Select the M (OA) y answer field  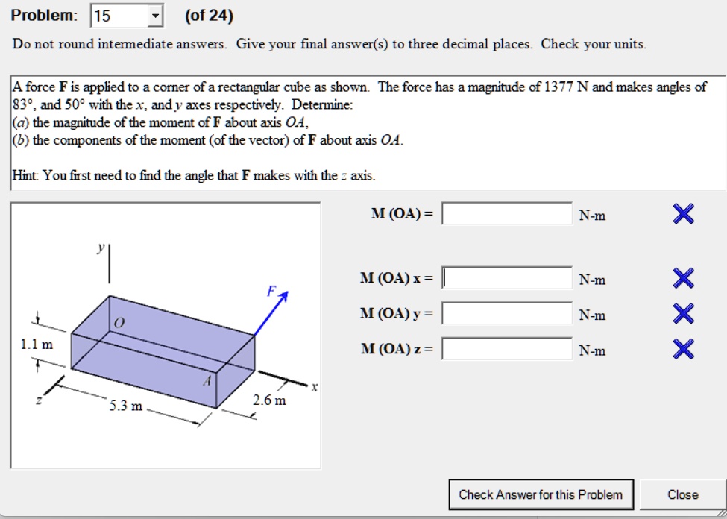pyautogui.click(x=507, y=313)
